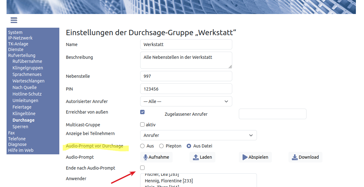Go to Warteschlangen in the sidebar
The image size is (364, 187).
coord(28,81)
